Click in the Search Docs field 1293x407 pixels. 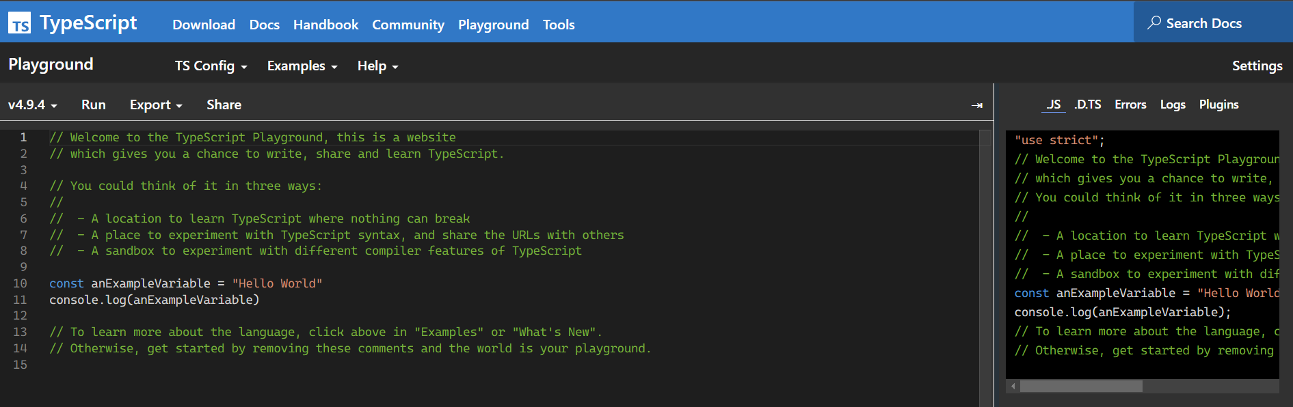point(1213,23)
